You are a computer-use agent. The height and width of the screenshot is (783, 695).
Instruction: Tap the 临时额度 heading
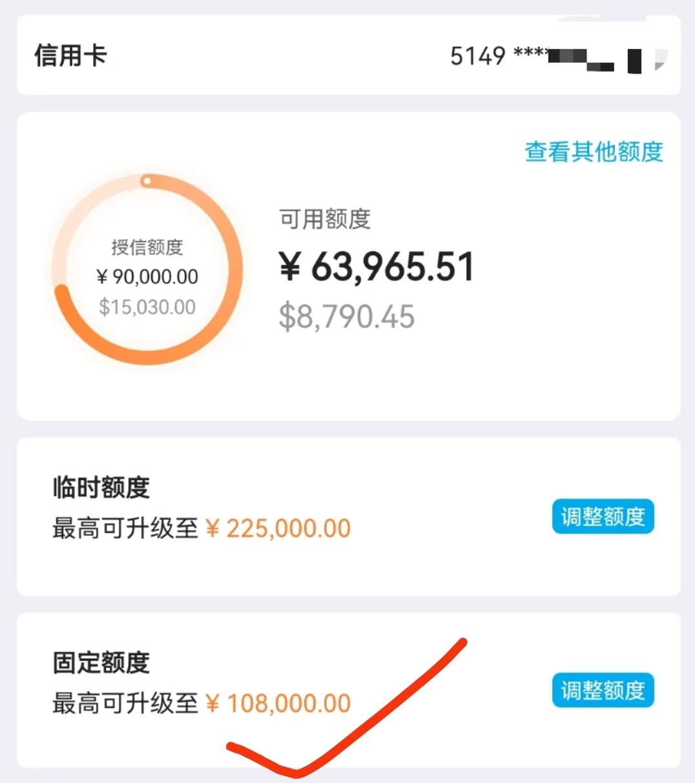[x=101, y=487]
